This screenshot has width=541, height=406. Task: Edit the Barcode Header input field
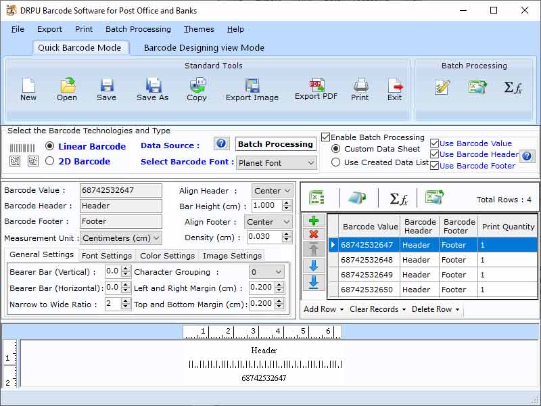tap(120, 206)
